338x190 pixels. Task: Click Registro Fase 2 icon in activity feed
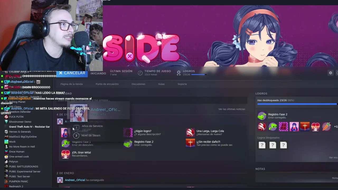click(128, 143)
